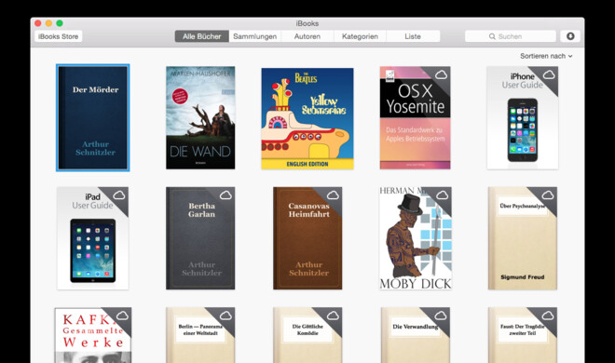615x363 pixels.
Task: Select iPhone User Guide cover
Action: pos(523,118)
